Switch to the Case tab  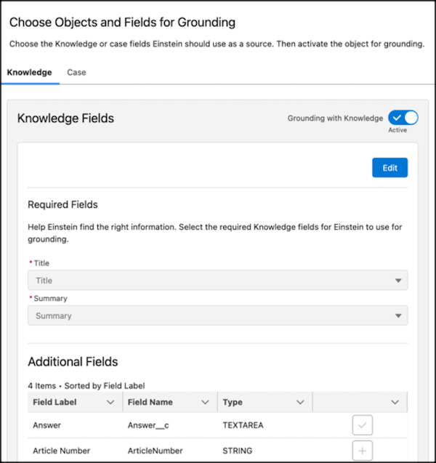76,73
